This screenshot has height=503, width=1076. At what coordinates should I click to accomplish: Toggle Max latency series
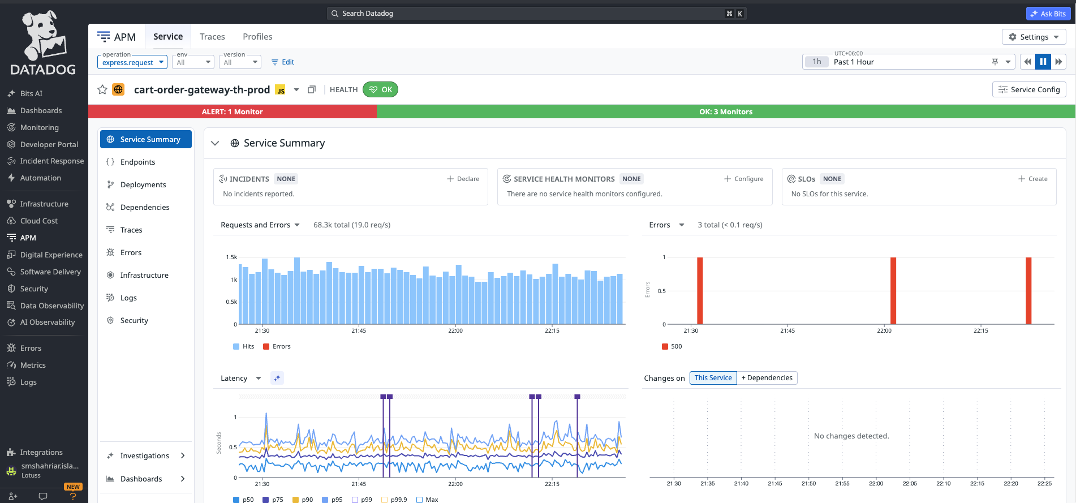tap(427, 500)
